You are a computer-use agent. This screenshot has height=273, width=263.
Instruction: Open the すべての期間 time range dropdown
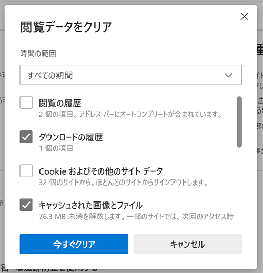(x=131, y=75)
